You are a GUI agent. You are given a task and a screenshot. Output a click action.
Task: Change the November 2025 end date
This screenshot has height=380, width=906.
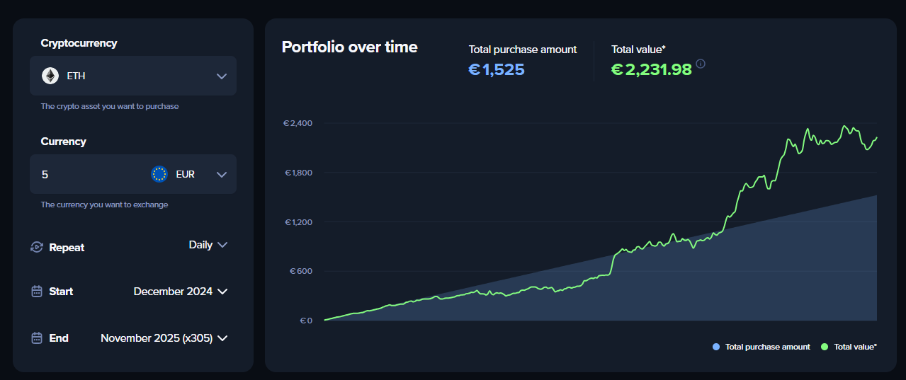(x=164, y=338)
